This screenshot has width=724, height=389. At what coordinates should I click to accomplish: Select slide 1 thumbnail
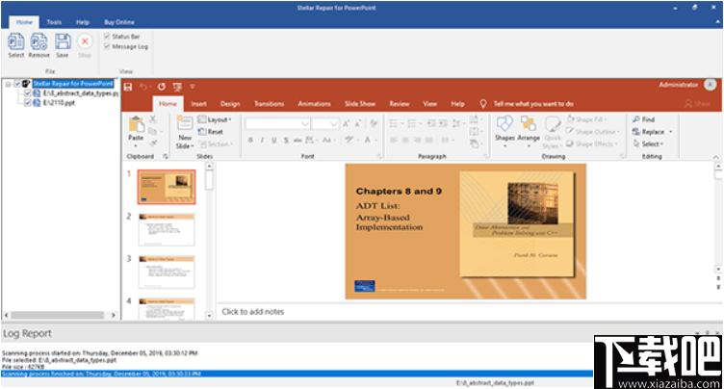[167, 187]
